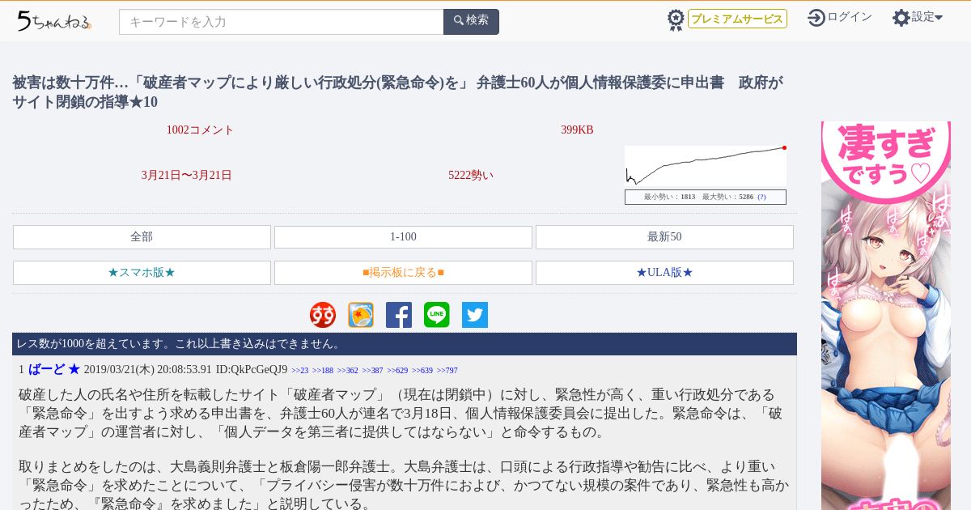Click the 検索 search button
The width and height of the screenshot is (971, 510).
click(x=471, y=22)
